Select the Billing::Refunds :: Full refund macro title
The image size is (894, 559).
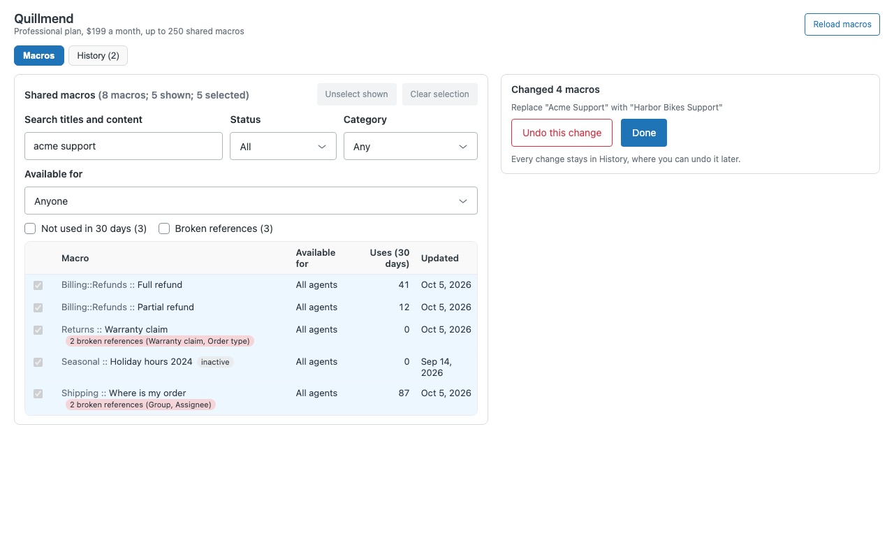[122, 285]
